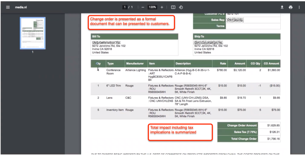
Task: Click the Bill To header
Action: click(x=134, y=36)
